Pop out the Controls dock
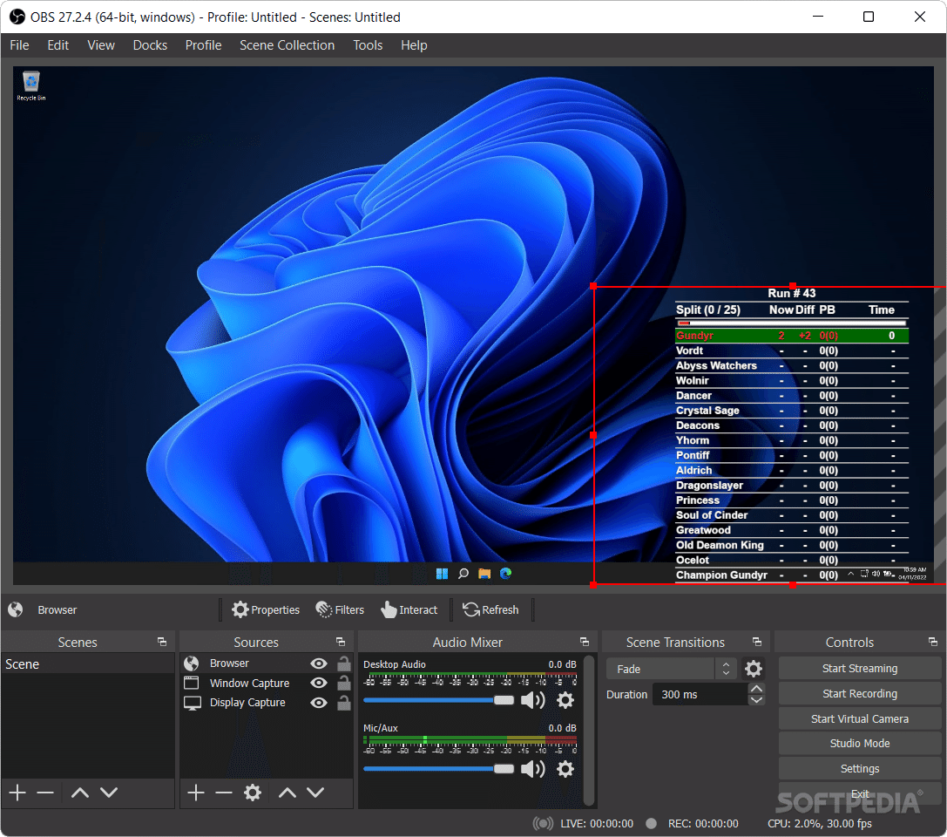This screenshot has width=947, height=837. (x=933, y=642)
